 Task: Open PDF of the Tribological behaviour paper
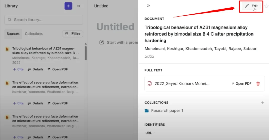click(58, 69)
